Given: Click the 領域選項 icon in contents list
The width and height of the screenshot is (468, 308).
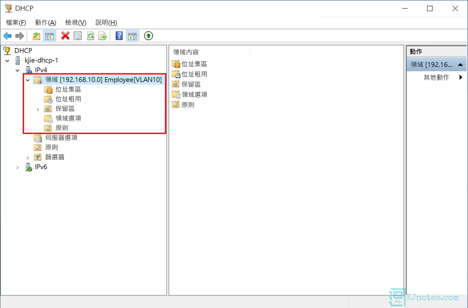Looking at the screenshot, I should (x=176, y=95).
